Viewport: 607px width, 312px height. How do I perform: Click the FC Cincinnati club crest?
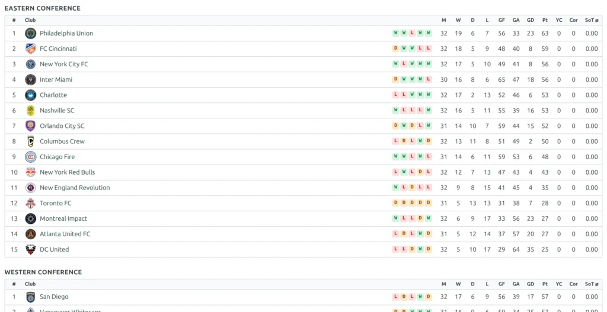(31, 49)
